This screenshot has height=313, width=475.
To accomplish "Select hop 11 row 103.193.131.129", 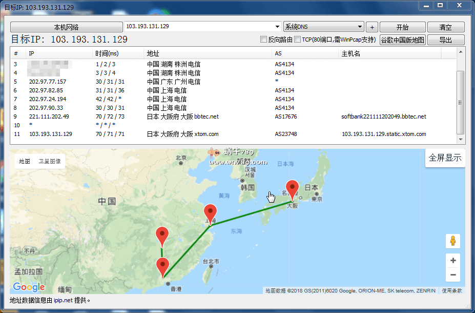I will coord(50,134).
